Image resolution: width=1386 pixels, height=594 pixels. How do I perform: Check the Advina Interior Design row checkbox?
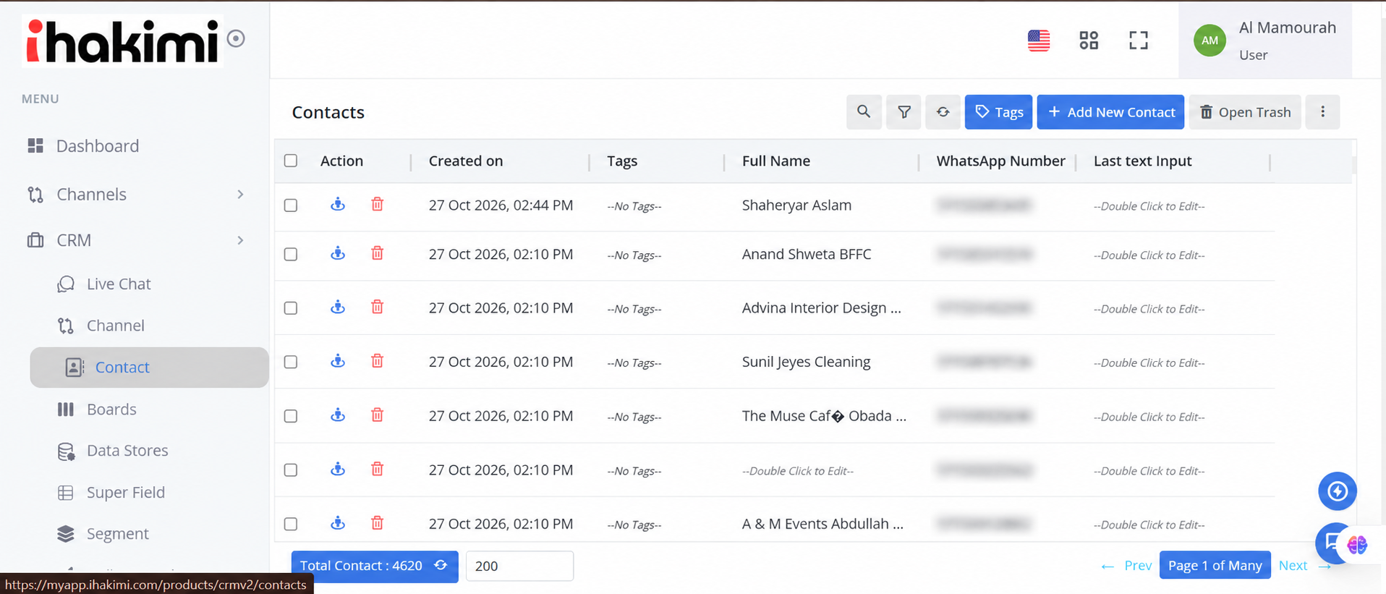coord(291,308)
